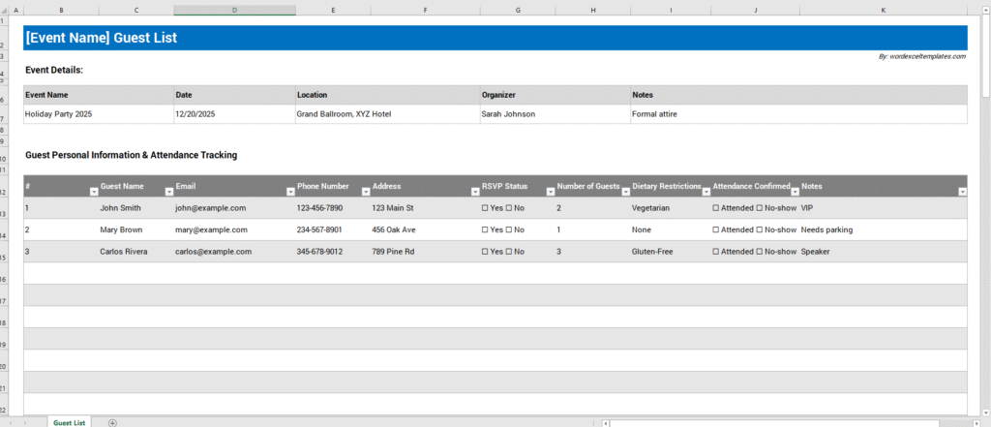Viewport: 991px width, 427px height.
Task: Check the Yes box for John Smith
Action: [486, 208]
